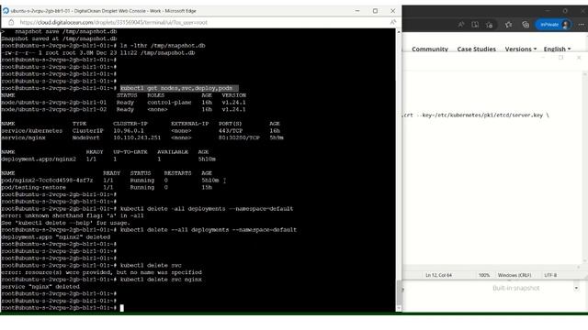Click the 'deployment.apps "nginx2" deleted' output line
This screenshot has width=588, height=330.
55,237
